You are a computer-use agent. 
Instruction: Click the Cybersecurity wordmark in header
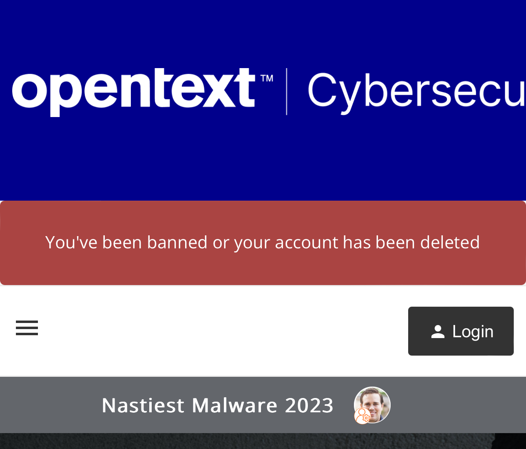point(416,92)
